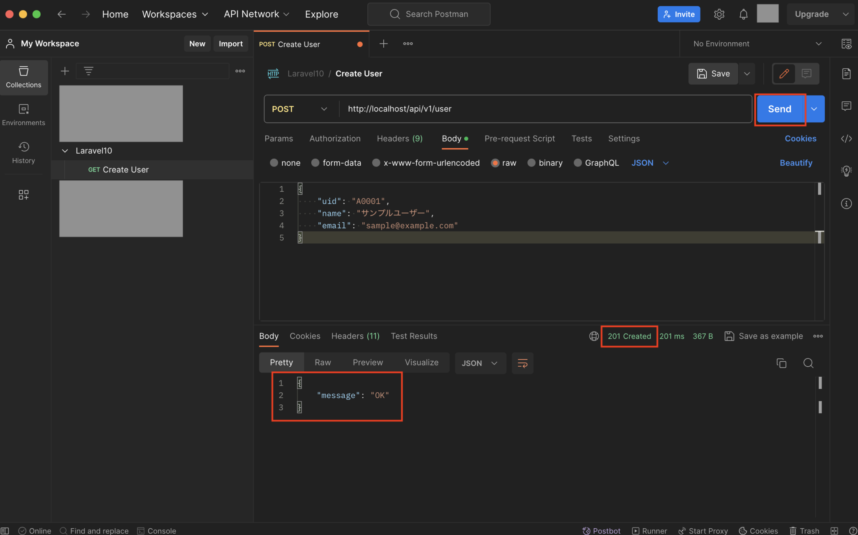Select the Collections sidebar icon

(23, 77)
